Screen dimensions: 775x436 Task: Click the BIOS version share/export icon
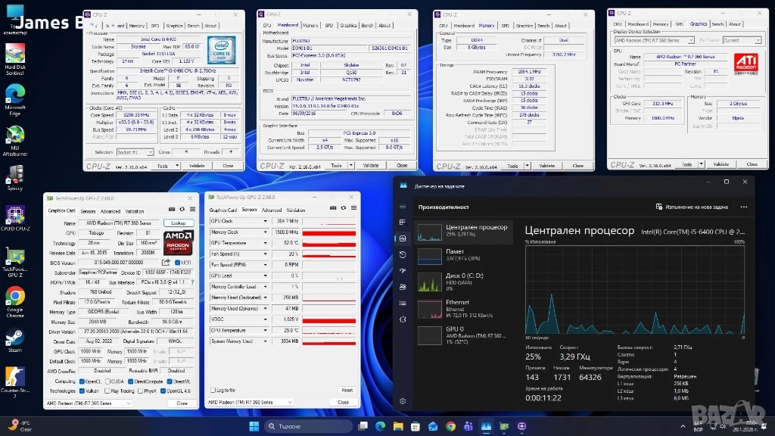[167, 262]
